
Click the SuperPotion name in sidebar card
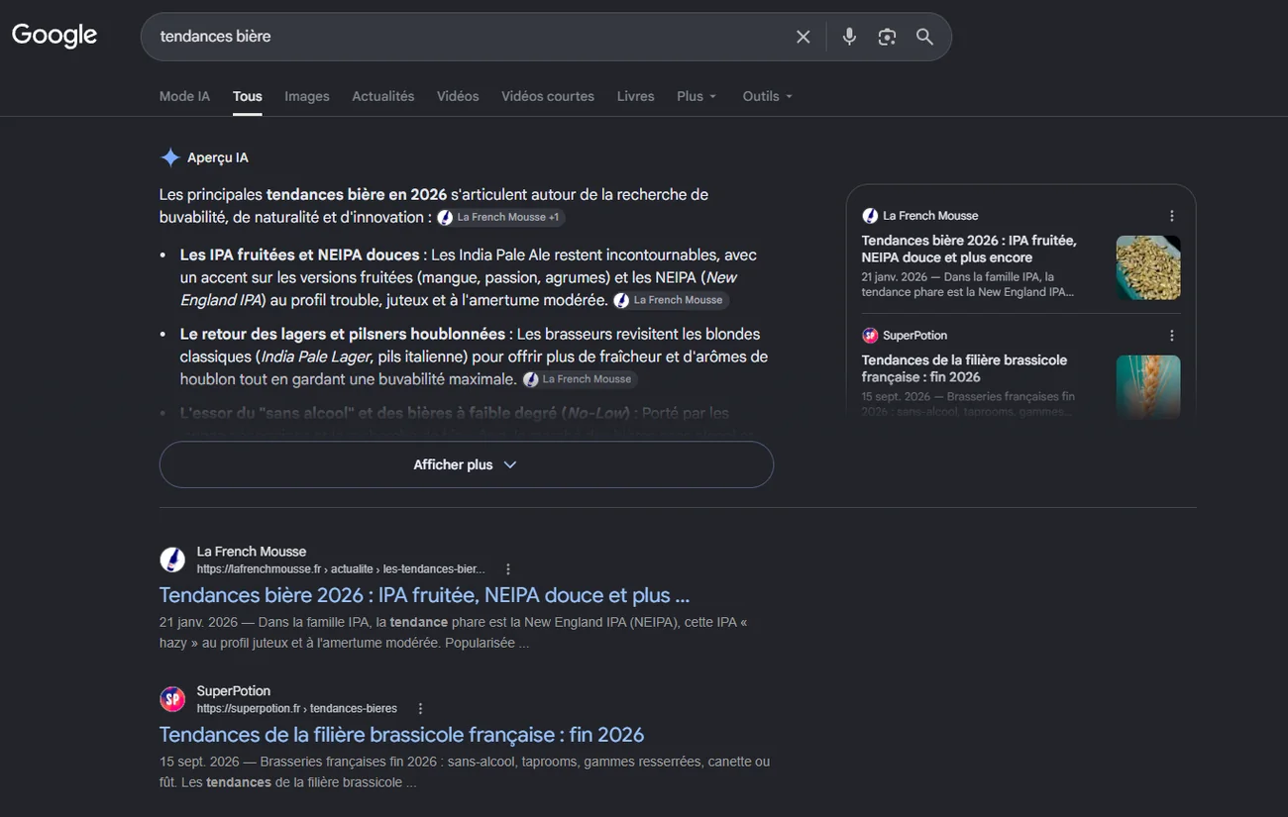click(x=915, y=336)
